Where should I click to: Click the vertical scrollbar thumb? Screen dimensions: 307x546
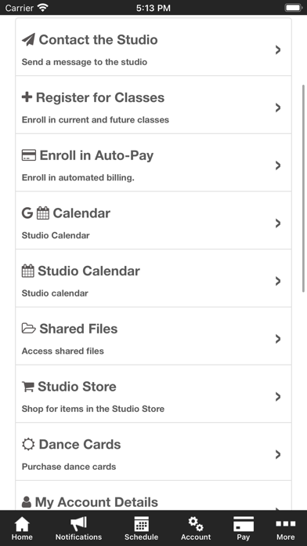304,188
